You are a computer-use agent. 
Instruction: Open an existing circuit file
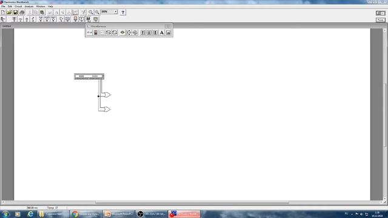[x=9, y=12]
